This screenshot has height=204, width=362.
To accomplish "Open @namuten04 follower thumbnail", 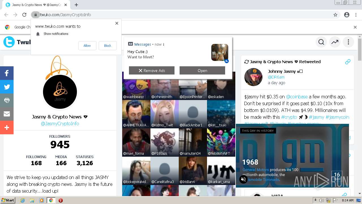I will pyautogui.click(x=193, y=143).
